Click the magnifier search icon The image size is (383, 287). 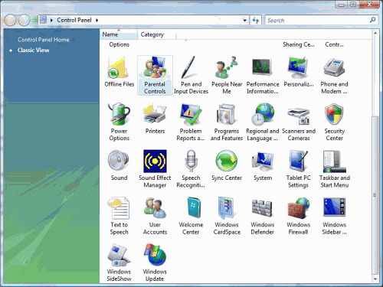click(x=372, y=20)
